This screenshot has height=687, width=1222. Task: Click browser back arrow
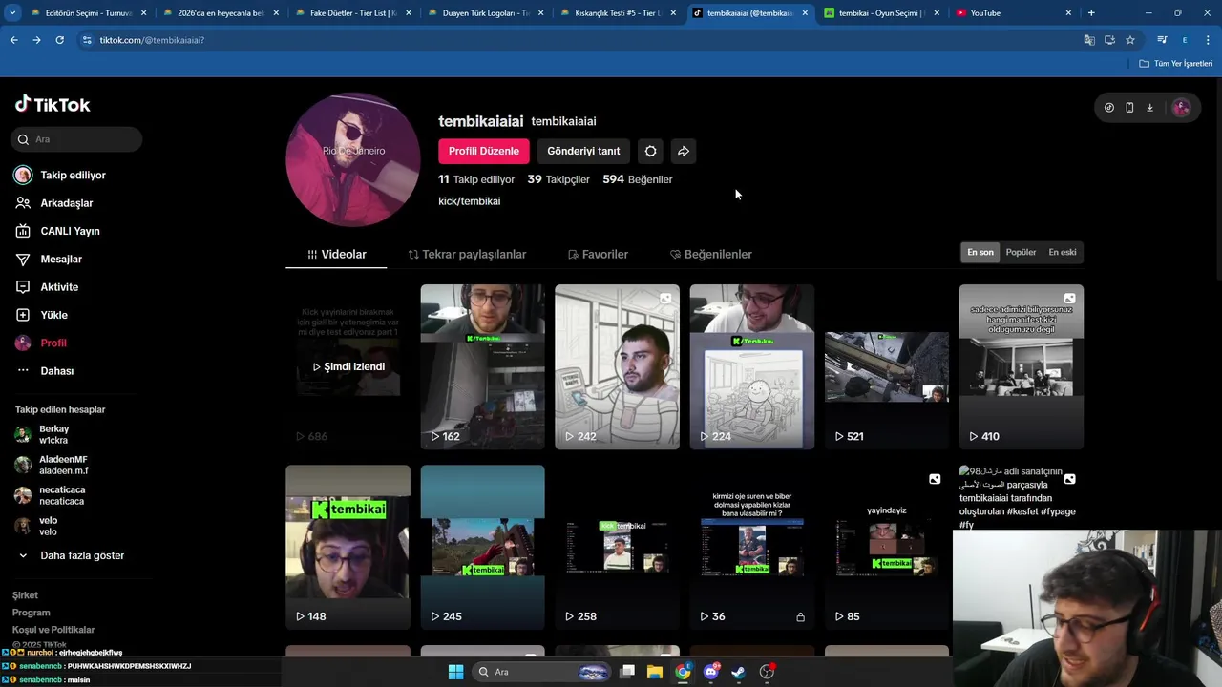click(13, 40)
